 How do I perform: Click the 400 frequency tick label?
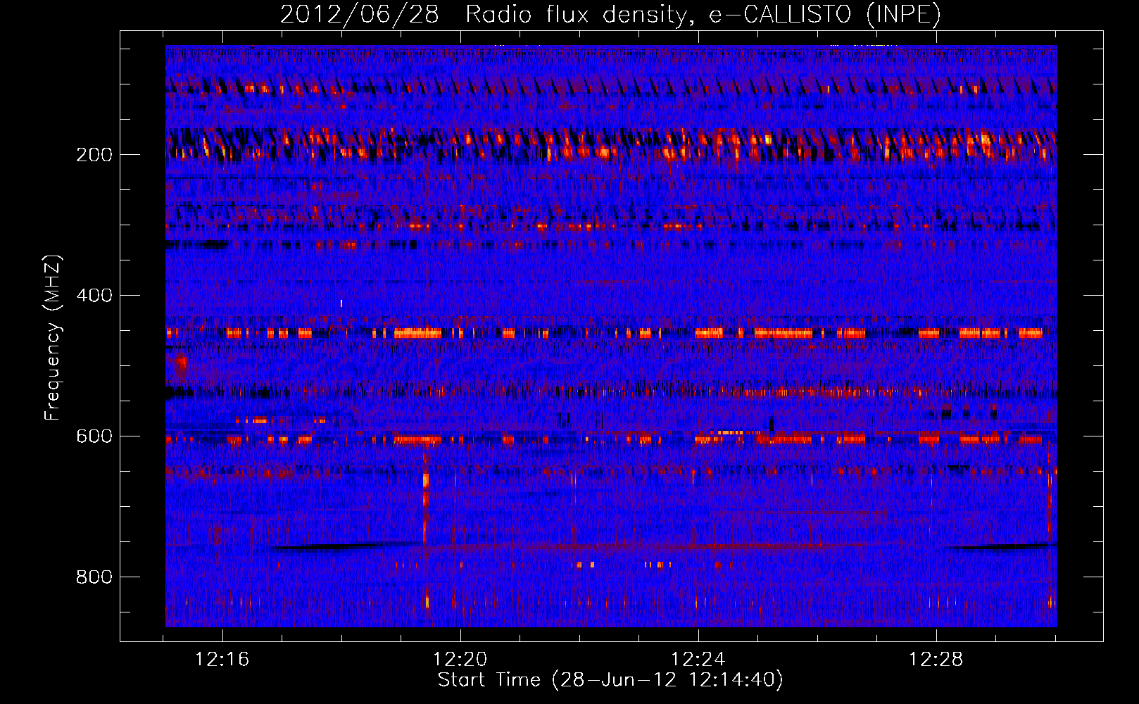94,296
